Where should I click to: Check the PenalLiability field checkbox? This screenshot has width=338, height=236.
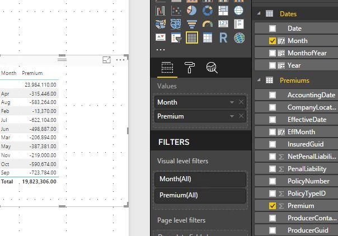273,169
